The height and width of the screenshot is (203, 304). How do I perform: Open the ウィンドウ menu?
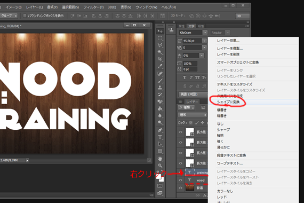[x=146, y=7]
